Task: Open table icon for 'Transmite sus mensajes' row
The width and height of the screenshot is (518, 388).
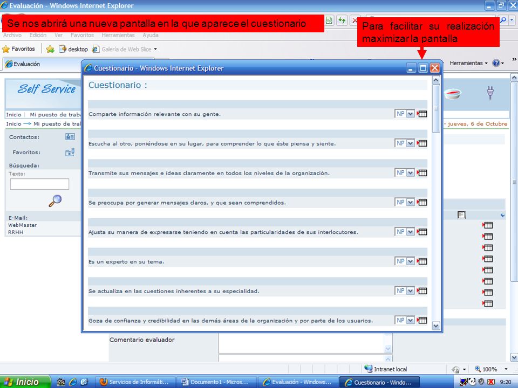Action: [422, 172]
